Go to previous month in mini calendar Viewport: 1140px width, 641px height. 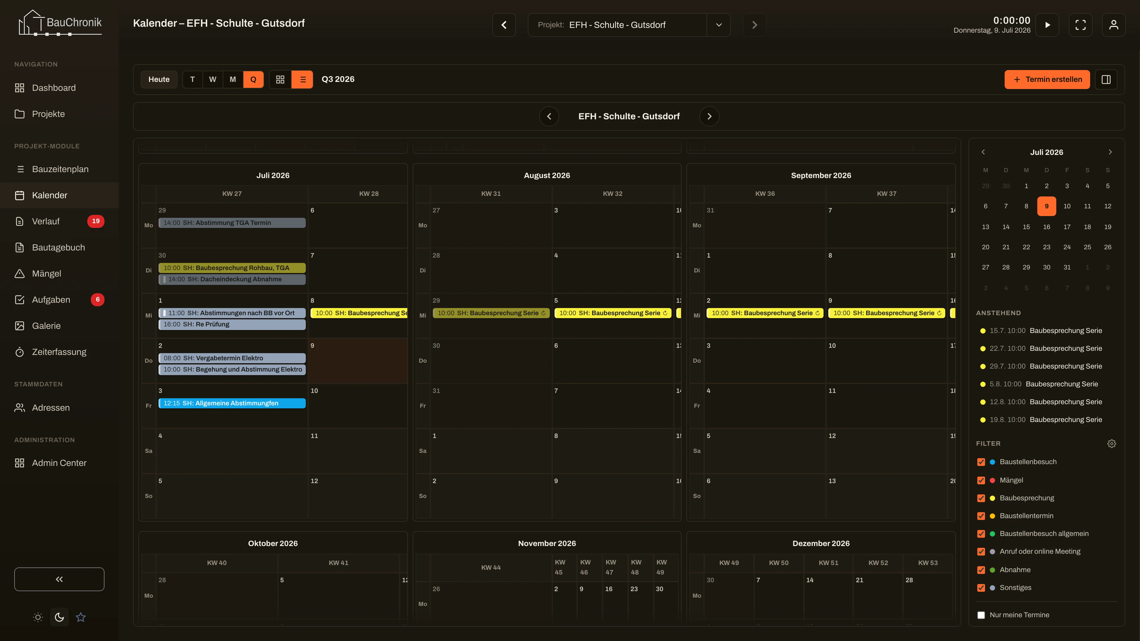pos(983,152)
